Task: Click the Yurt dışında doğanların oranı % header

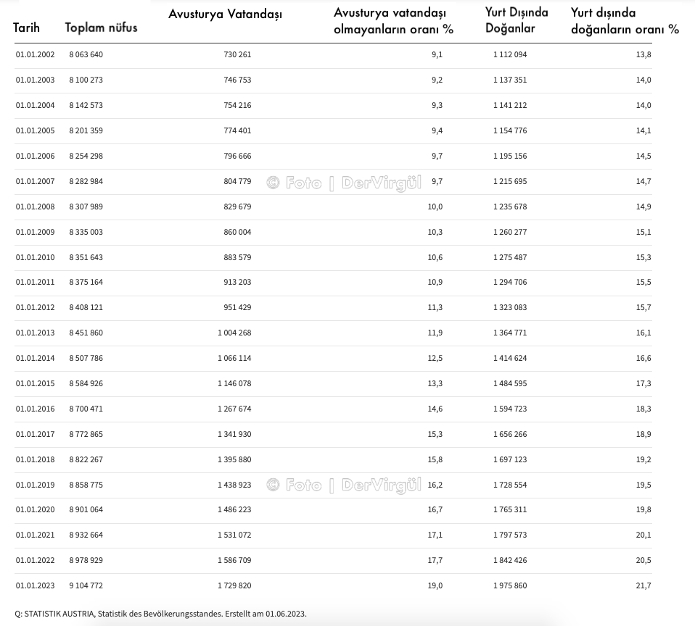Action: [625, 21]
